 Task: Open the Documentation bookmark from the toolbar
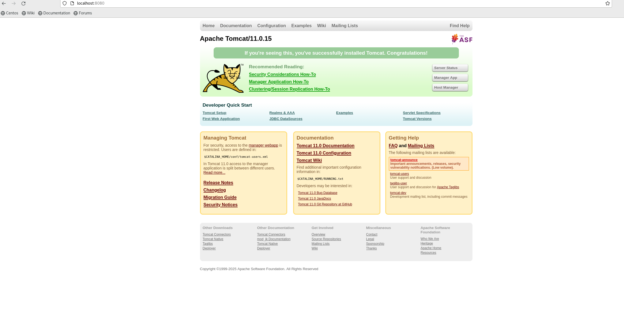point(54,13)
